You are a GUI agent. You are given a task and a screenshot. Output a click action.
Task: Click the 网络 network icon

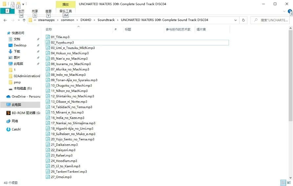[9, 121]
